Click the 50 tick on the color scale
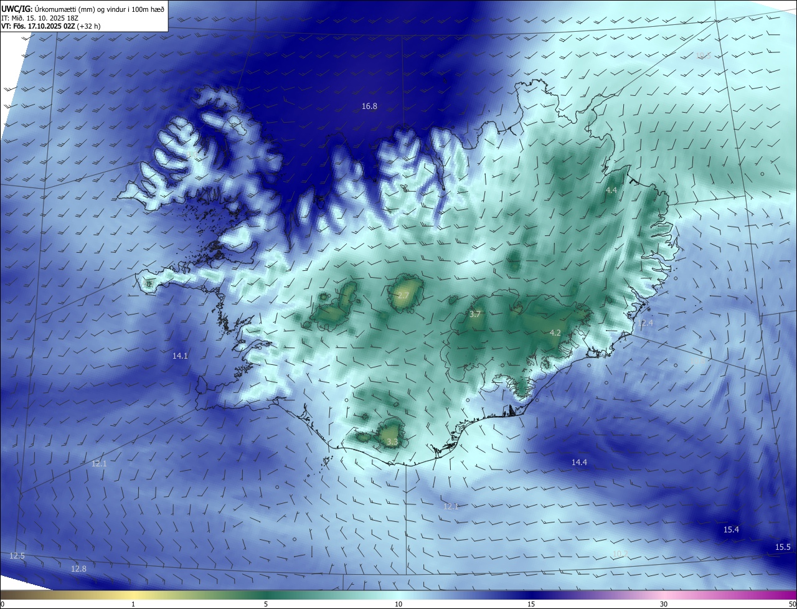797x609 pixels. point(792,604)
